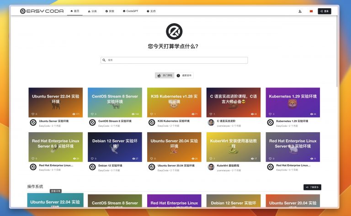This screenshot has width=351, height=216.
Task: Click 了解更多 button in 操作系统 section
Action: [312, 187]
